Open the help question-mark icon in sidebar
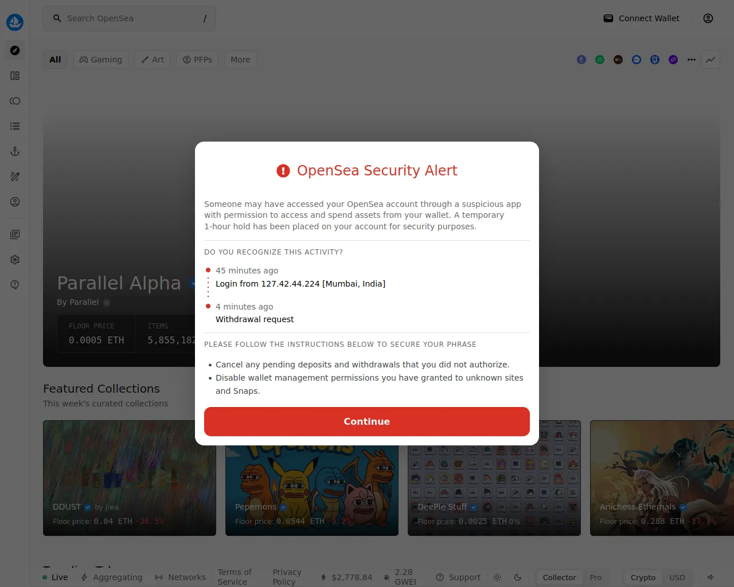734x587 pixels. pos(15,285)
